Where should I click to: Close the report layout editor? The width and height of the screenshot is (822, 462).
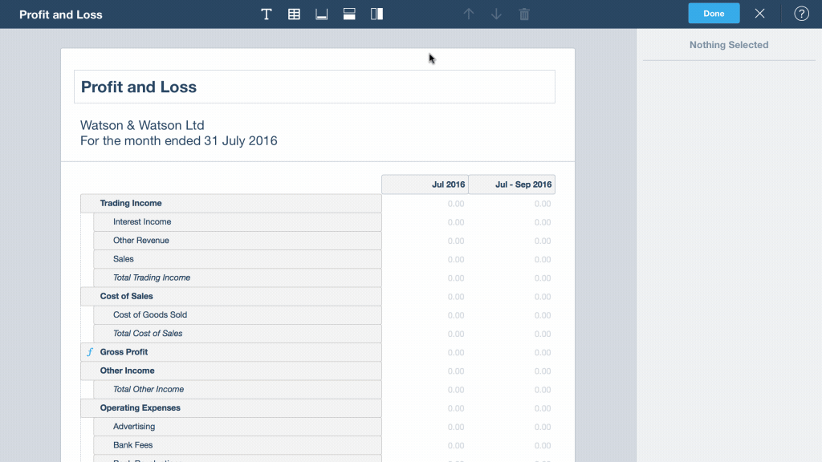759,14
